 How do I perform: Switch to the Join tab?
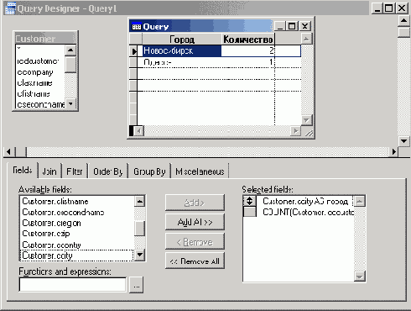[x=49, y=171]
